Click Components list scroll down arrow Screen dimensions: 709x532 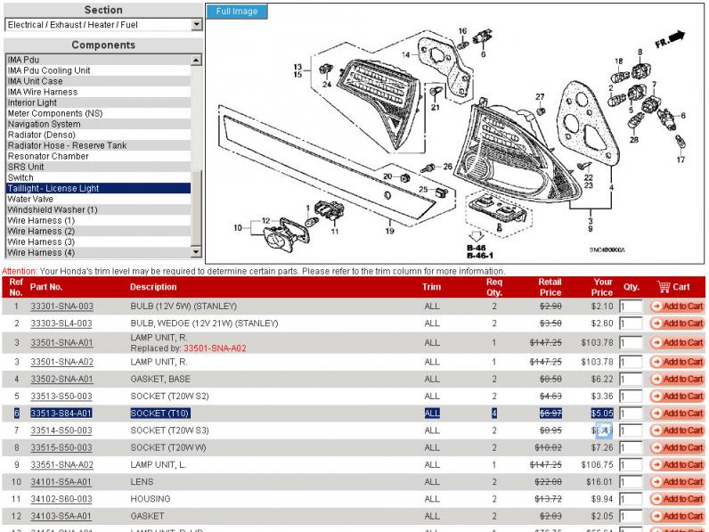196,252
